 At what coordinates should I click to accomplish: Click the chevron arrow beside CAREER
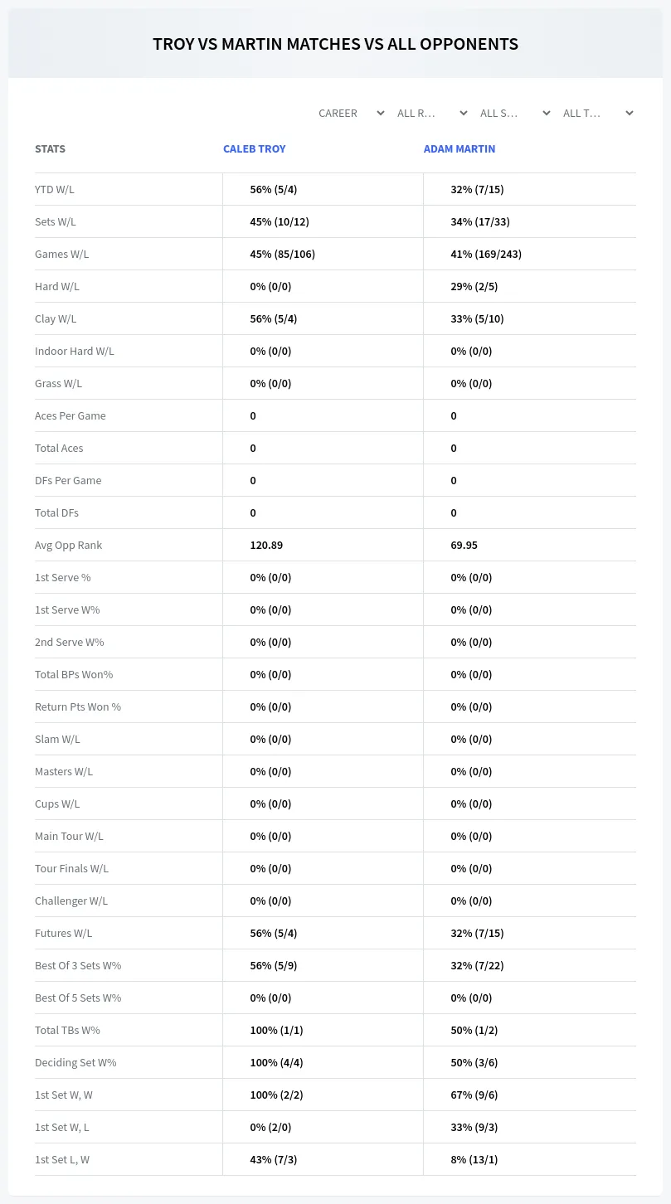point(380,113)
